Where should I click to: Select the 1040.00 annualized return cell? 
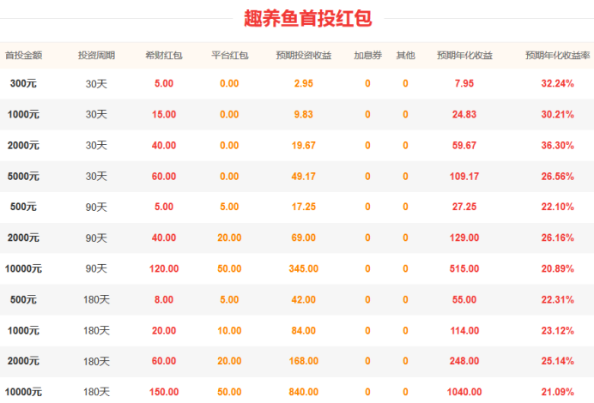[464, 392]
